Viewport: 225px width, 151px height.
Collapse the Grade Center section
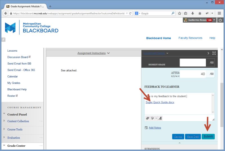coord(4,145)
